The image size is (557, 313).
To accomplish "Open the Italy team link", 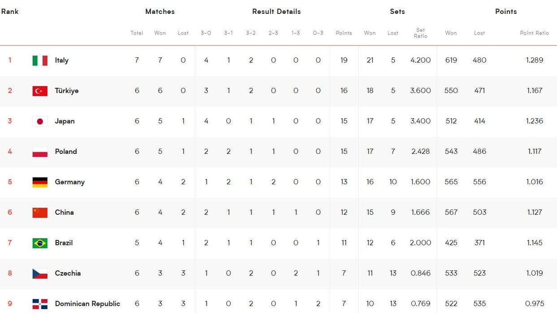I will coord(61,60).
